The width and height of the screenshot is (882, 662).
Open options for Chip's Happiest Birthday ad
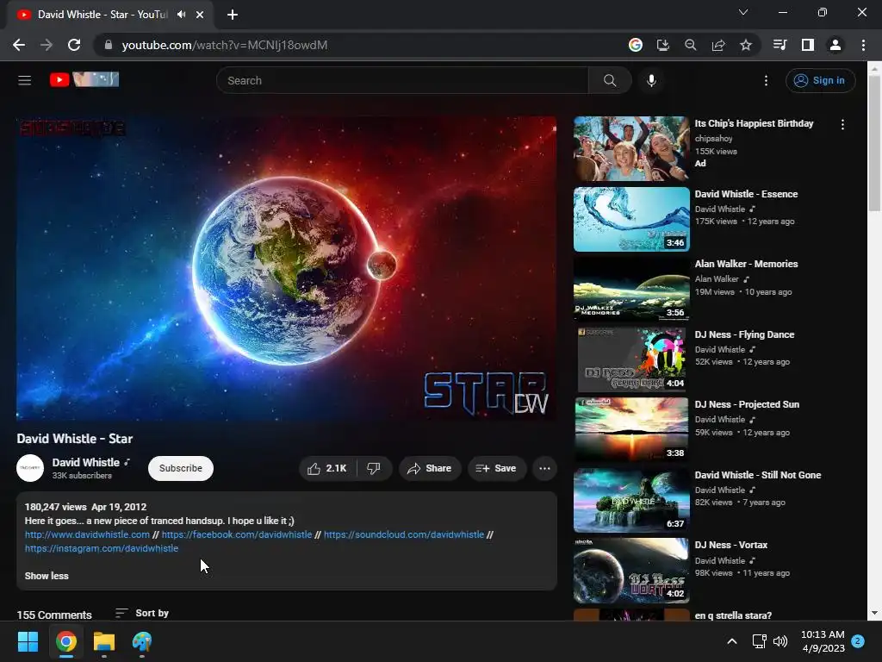(842, 124)
